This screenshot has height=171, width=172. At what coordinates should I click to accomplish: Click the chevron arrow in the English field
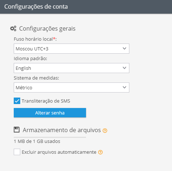click(124, 68)
